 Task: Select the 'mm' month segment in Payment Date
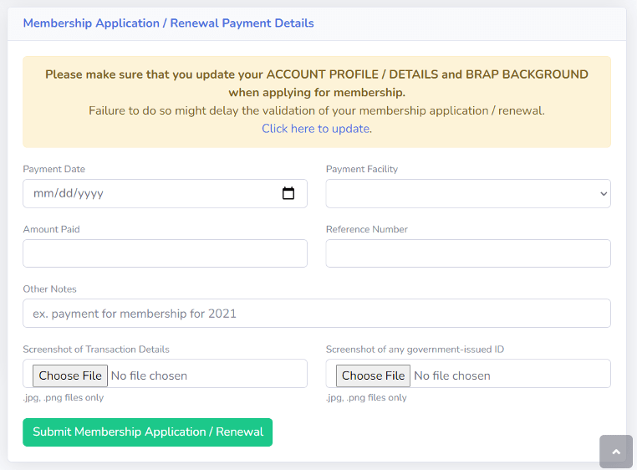[x=43, y=193]
